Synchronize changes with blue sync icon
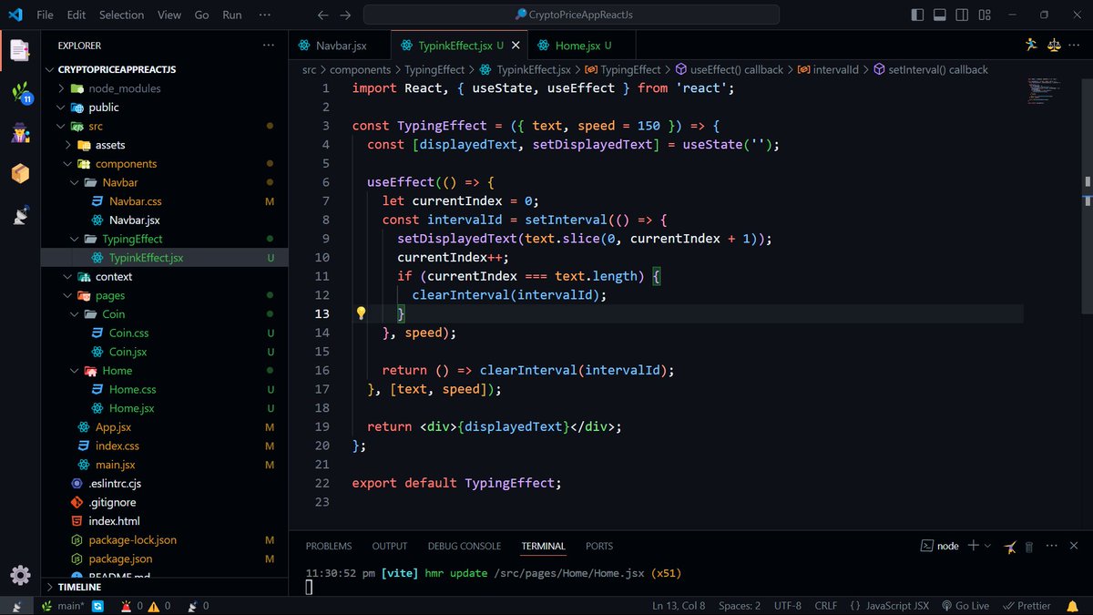 97,606
